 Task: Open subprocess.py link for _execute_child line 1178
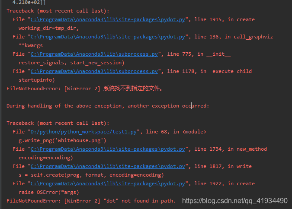(94, 71)
